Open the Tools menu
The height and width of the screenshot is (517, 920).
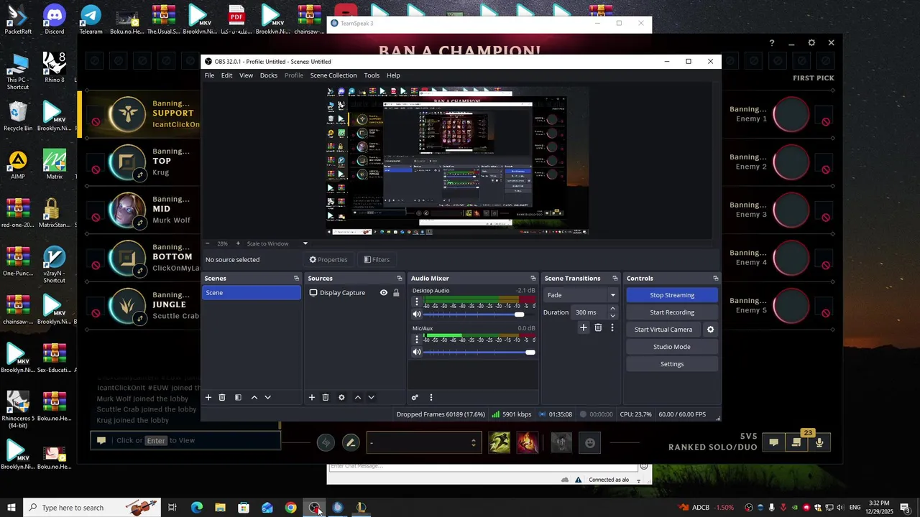(372, 75)
